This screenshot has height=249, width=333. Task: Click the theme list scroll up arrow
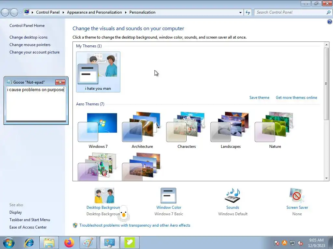click(326, 45)
